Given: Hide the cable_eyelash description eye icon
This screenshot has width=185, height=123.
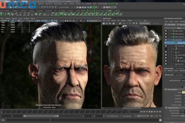Looking at the screenshot, I should 166,31.
